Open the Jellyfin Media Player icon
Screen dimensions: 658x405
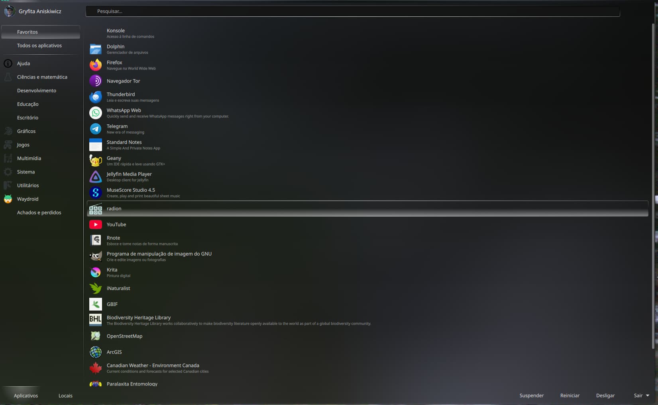96,177
